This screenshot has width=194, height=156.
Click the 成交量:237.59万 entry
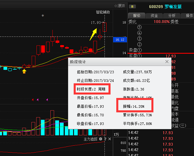(137, 72)
